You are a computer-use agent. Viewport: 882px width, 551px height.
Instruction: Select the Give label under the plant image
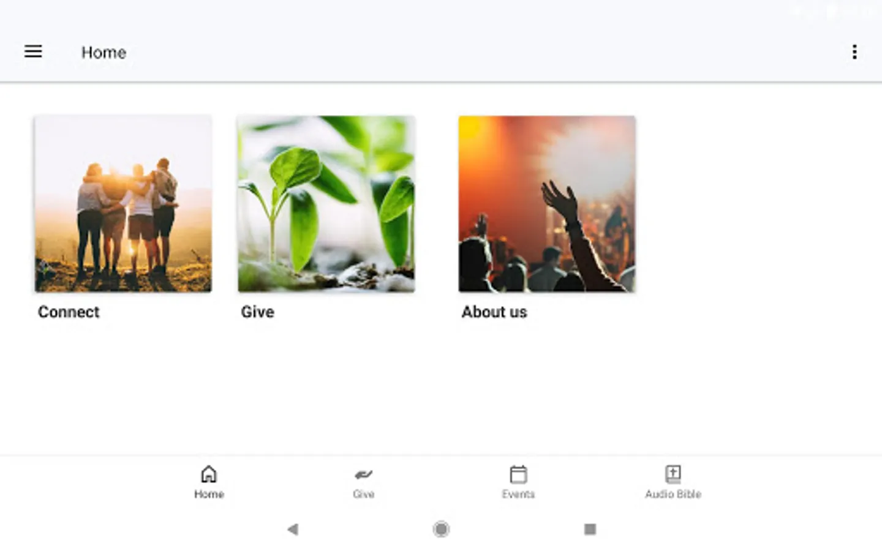click(x=257, y=312)
